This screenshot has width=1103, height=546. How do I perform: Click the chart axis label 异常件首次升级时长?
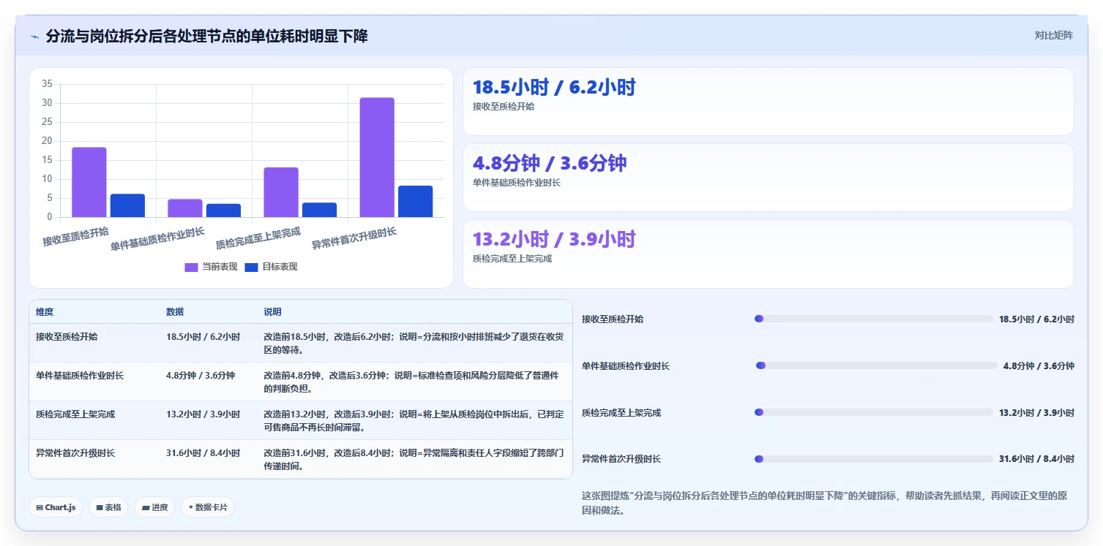354,238
